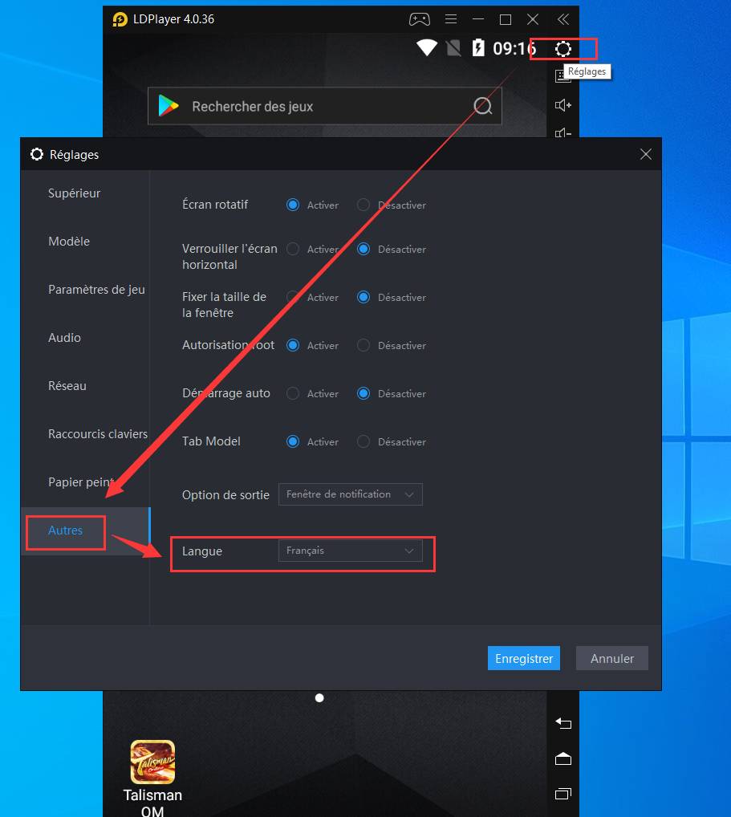Set Démarrage auto to Activer
Viewport: 731px width, 817px height.
(x=293, y=393)
